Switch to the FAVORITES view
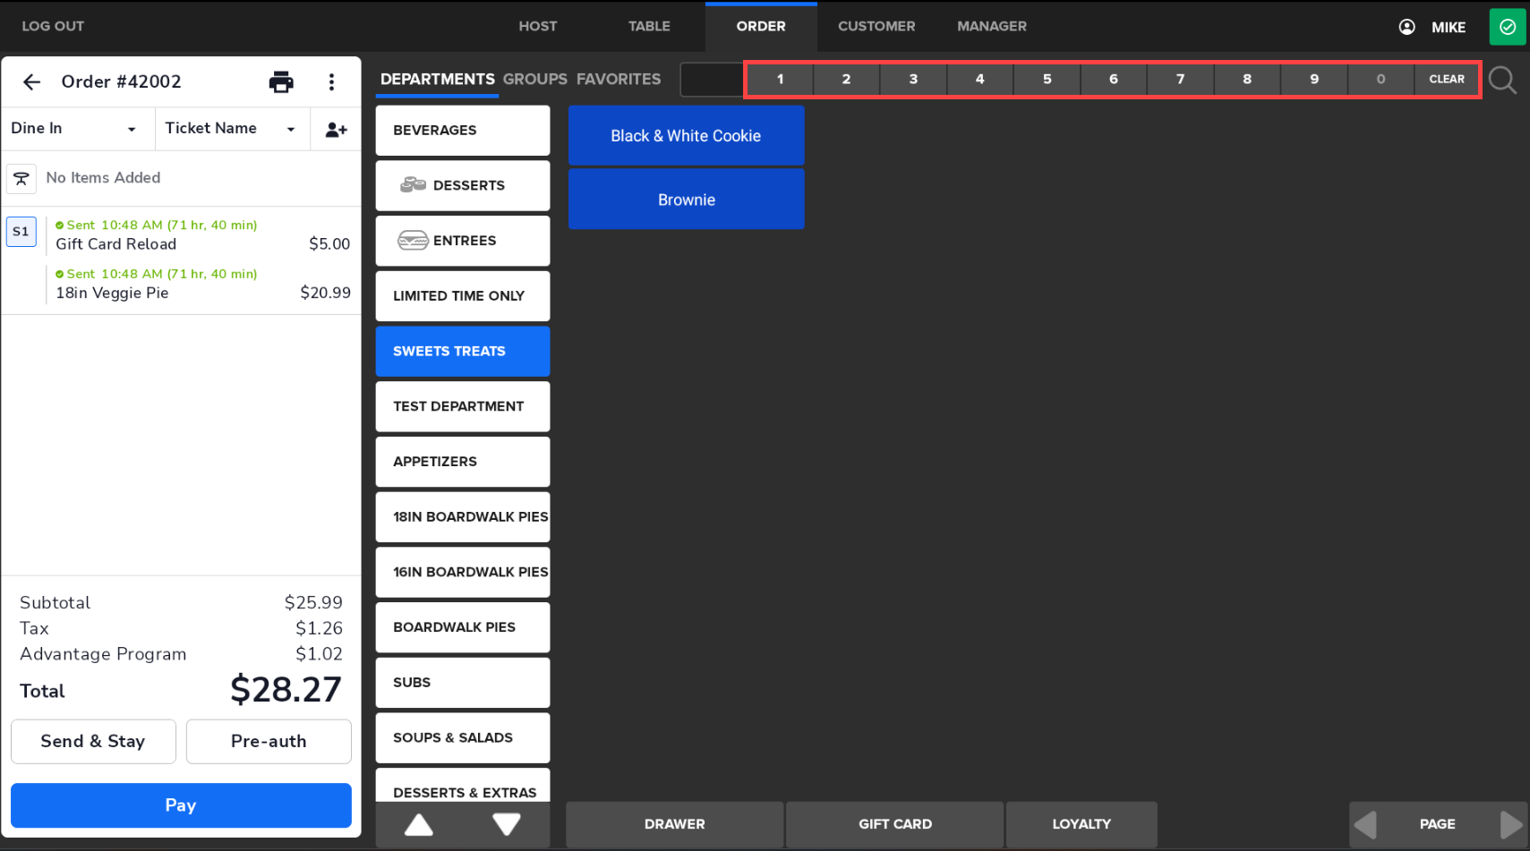Viewport: 1530px width, 851px height. (x=619, y=80)
